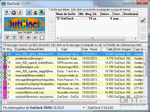The image size is (150, 112).
Task: Click the magenta icon on message 9
Action: pos(5,67)
